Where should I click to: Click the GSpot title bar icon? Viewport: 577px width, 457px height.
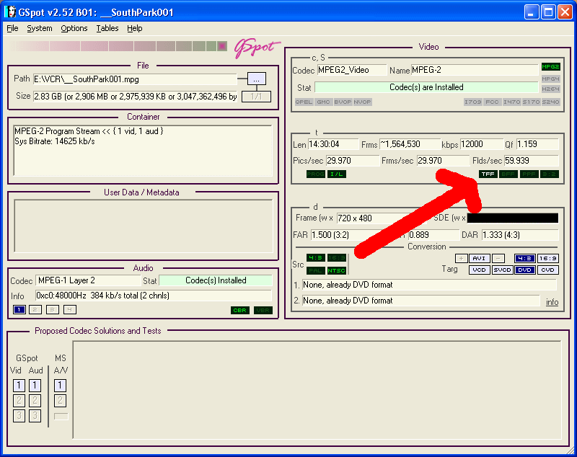(x=11, y=12)
